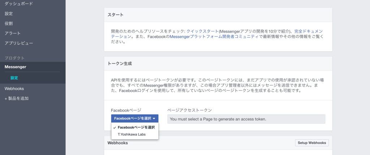Open the 設定 sub-item under Messenger
370x155 pixels.
pyautogui.click(x=14, y=78)
